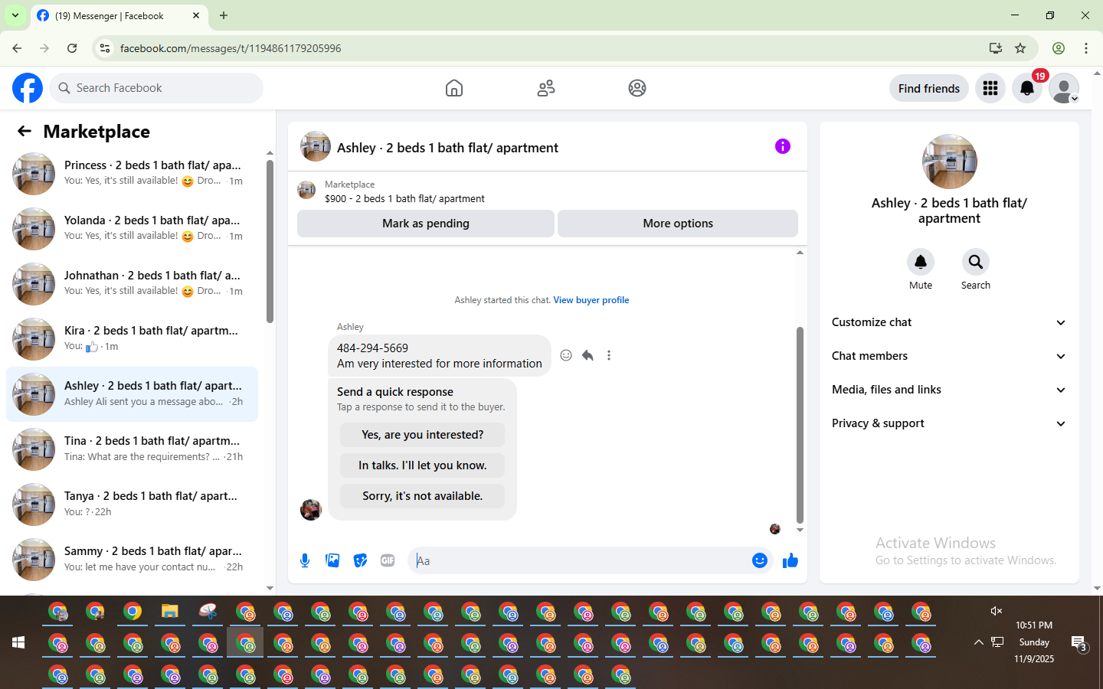The width and height of the screenshot is (1103, 689).
Task: Open the View buyer profile link
Action: coord(591,300)
